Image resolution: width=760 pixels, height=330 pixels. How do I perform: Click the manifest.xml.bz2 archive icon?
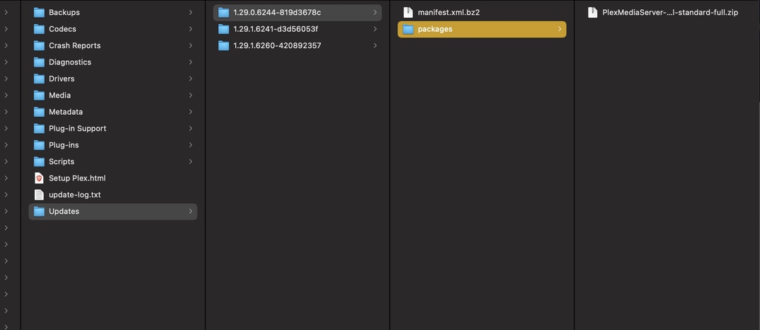pos(408,13)
